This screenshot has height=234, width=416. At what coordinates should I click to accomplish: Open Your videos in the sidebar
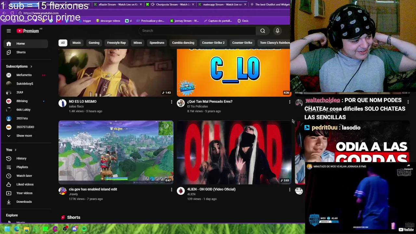[x=25, y=193]
